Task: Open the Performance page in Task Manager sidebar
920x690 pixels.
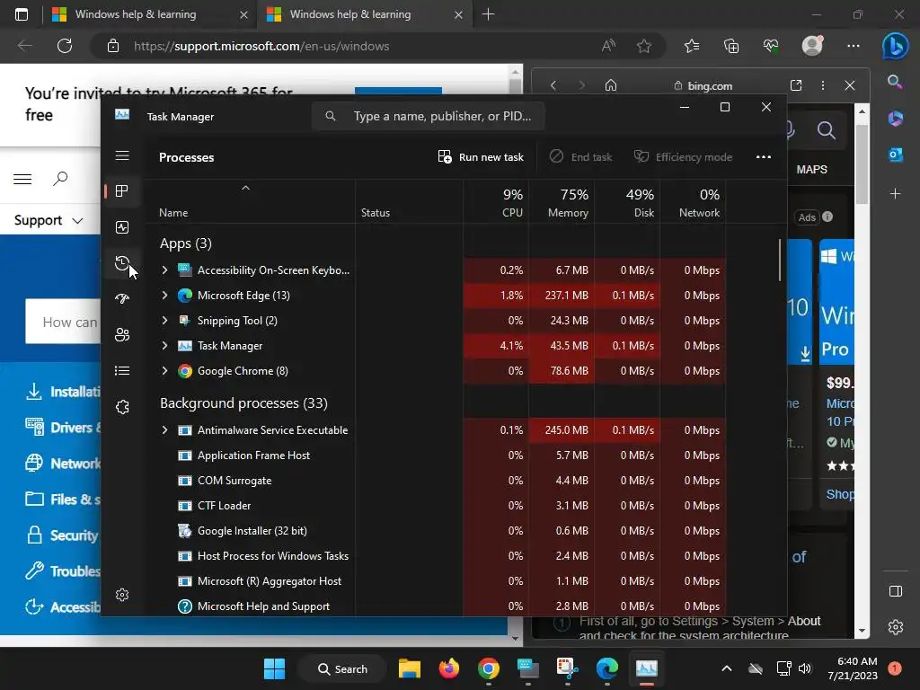Action: (x=122, y=227)
